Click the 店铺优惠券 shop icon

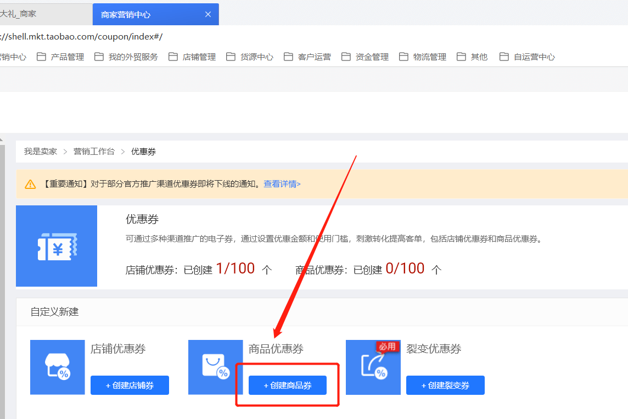point(57,367)
